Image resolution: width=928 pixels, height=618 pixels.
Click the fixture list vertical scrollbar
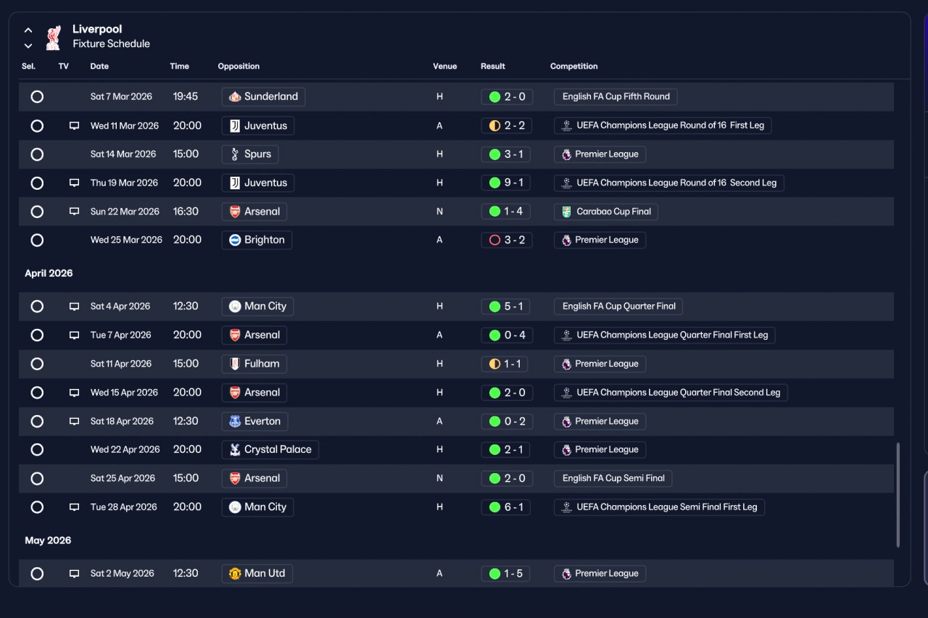coord(898,495)
